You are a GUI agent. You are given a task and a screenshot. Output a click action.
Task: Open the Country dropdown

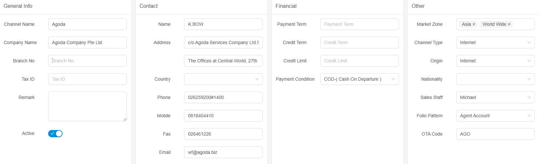(223, 79)
